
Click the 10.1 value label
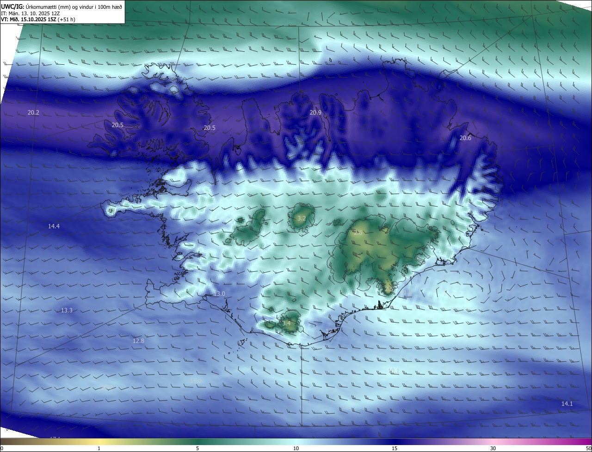point(394,371)
